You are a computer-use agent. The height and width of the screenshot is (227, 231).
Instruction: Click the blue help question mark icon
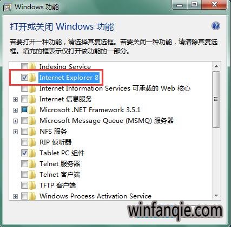tap(216, 26)
